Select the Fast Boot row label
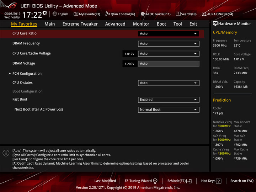Viewport: 256px width, 192px height. (20, 99)
